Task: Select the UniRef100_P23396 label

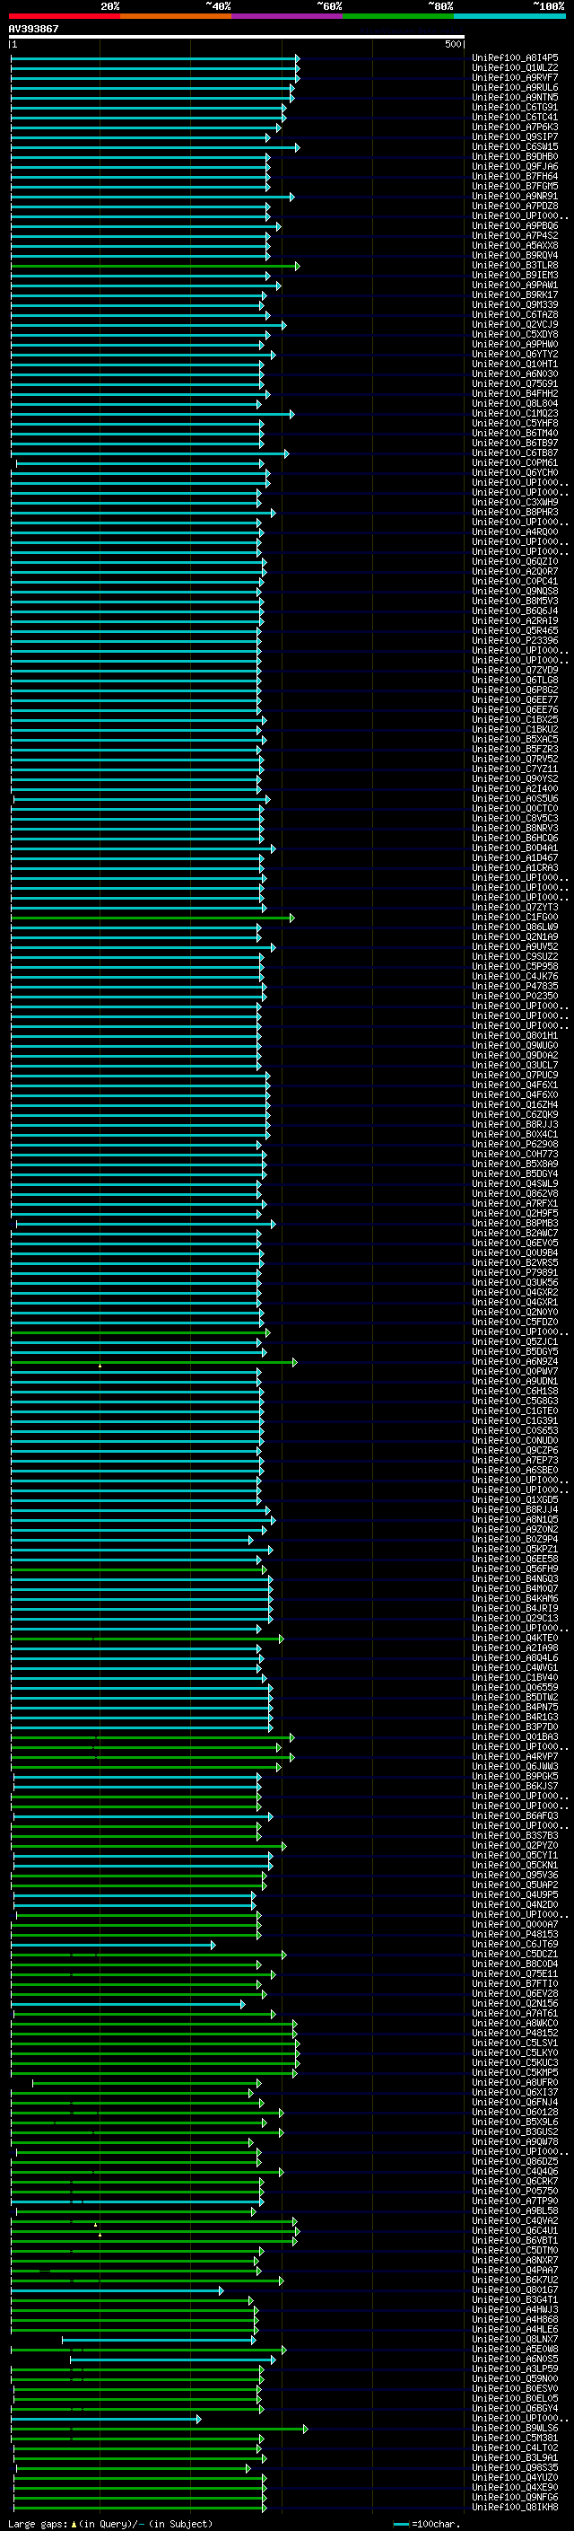Action: (x=515, y=641)
